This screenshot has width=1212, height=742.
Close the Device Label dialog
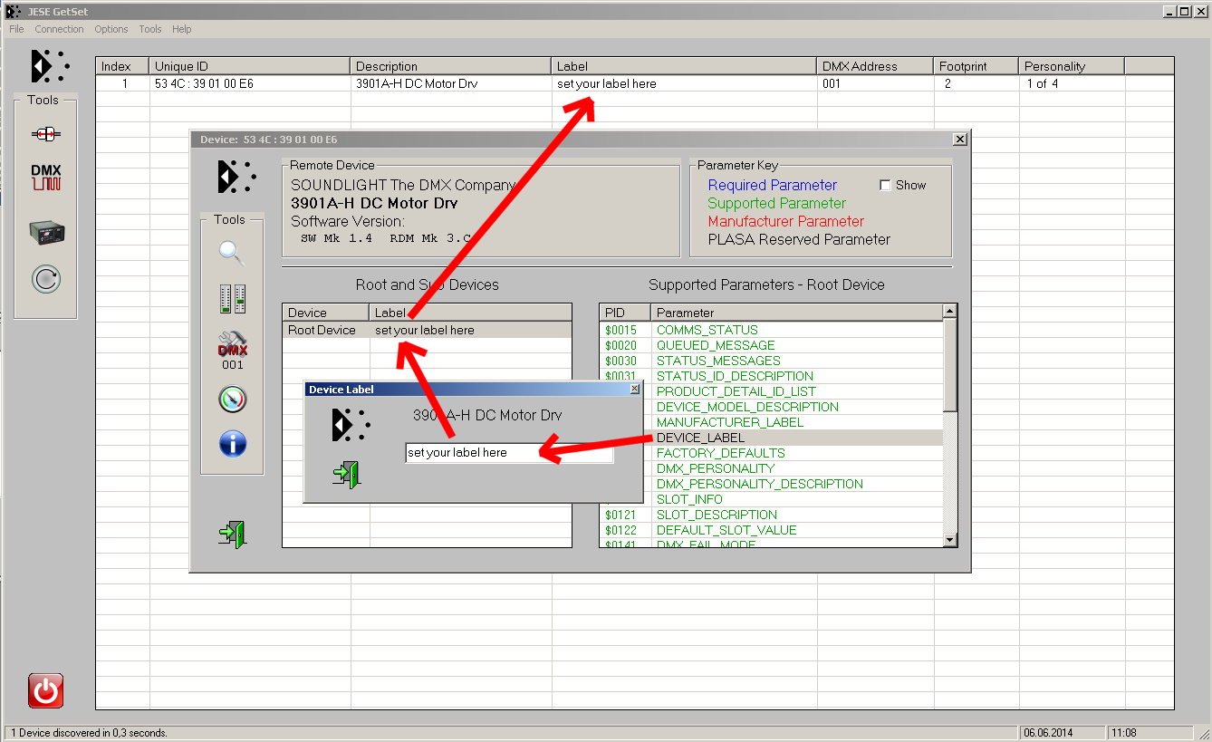pyautogui.click(x=635, y=389)
